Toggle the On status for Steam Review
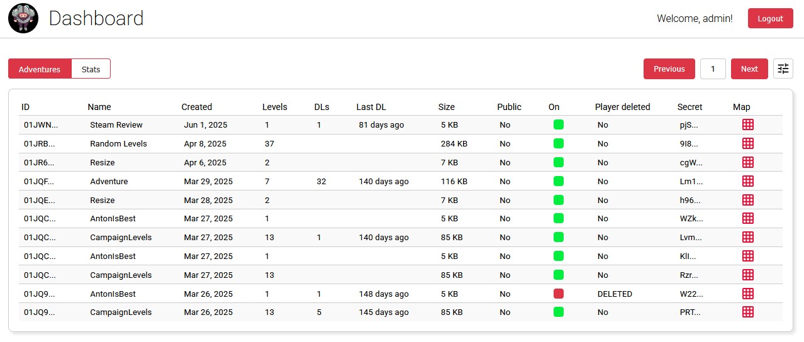 (558, 124)
